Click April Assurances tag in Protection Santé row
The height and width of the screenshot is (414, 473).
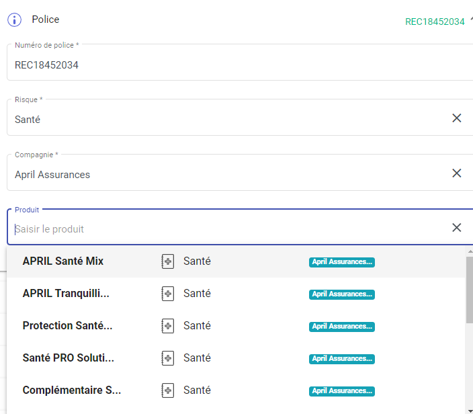coord(342,327)
